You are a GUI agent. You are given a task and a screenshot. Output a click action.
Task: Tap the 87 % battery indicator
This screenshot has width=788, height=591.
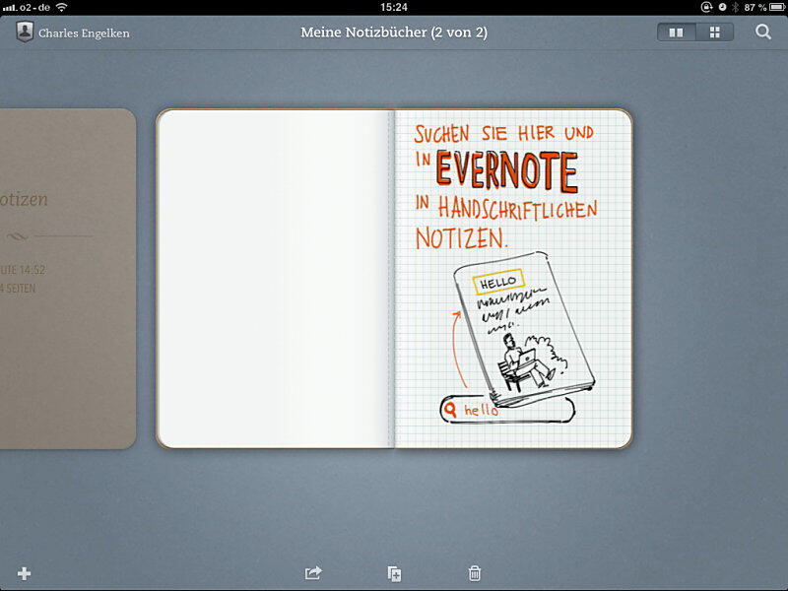pyautogui.click(x=765, y=7)
